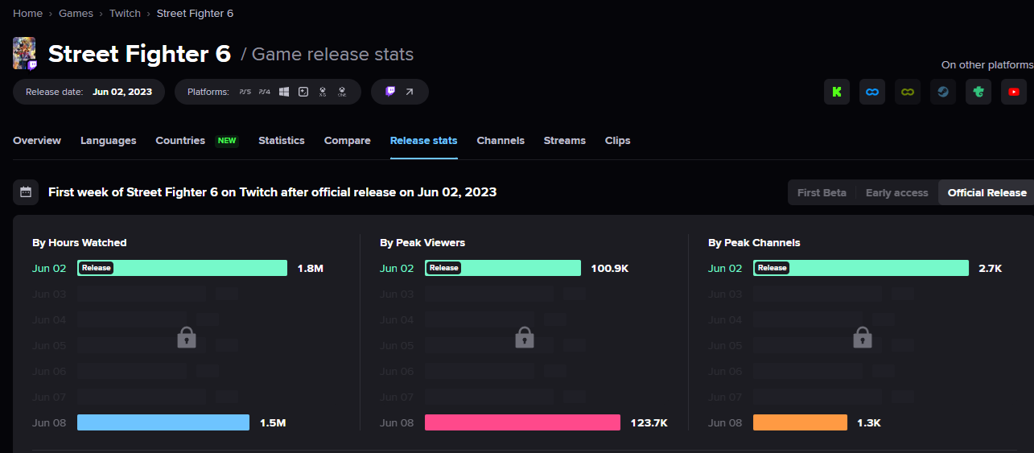Screen dimensions: 1034x453
Task: Click the calendar icon beside First week heading
Action: 26,192
